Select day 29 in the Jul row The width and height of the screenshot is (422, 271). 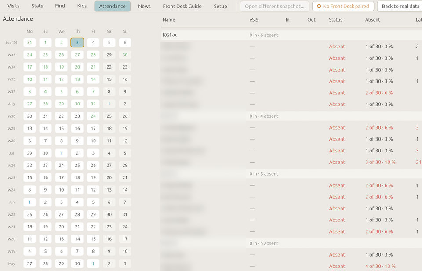click(29, 153)
